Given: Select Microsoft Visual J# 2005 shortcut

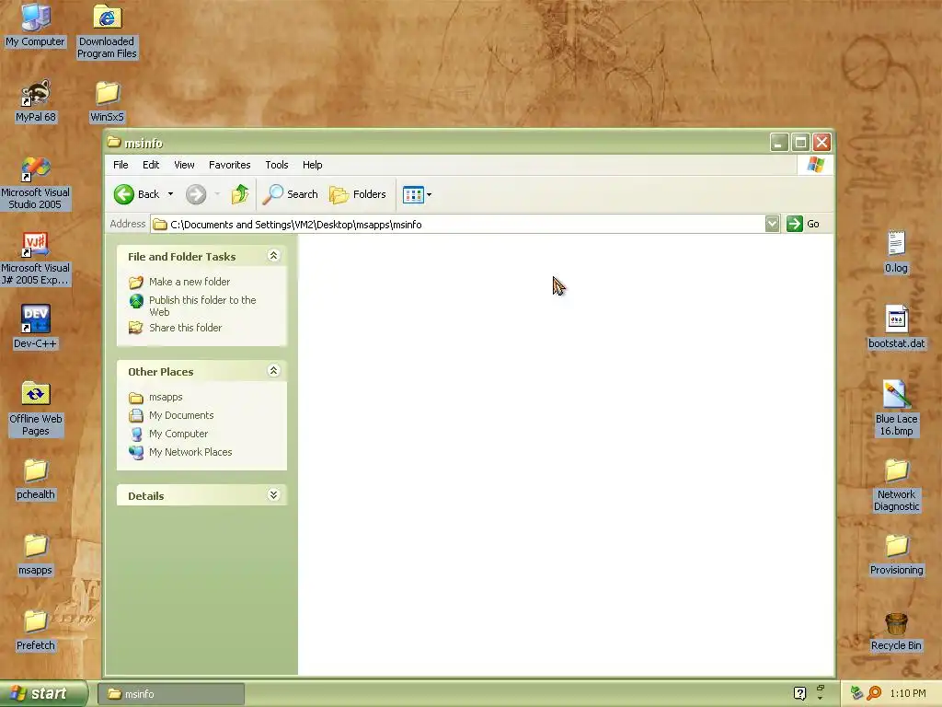Looking at the screenshot, I should tap(36, 259).
